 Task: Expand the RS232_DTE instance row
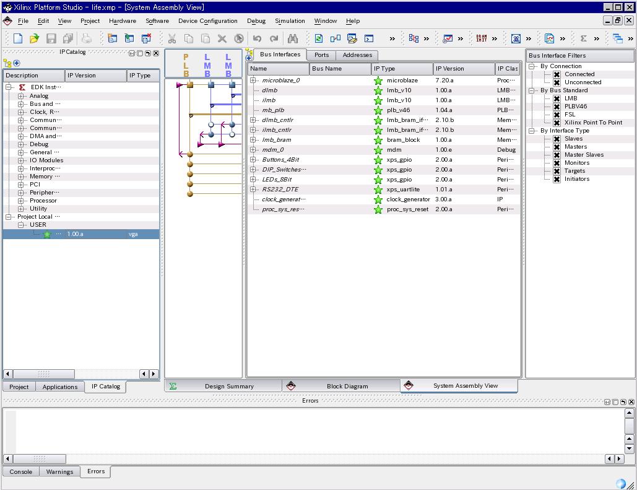[253, 189]
